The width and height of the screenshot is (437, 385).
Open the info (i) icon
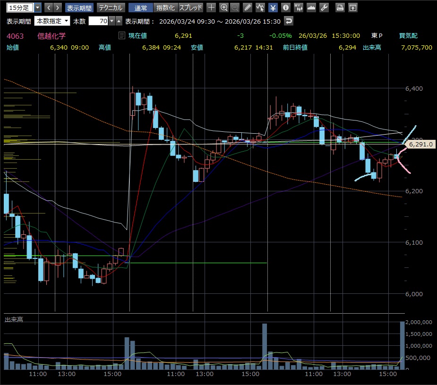click(285, 8)
